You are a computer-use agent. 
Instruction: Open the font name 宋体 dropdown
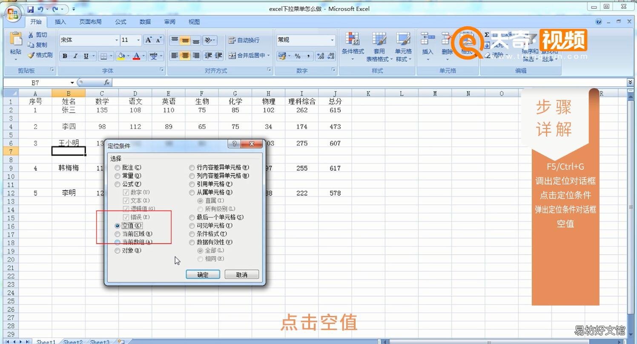[117, 40]
